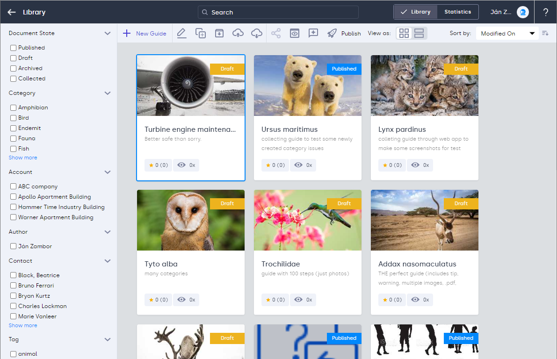Collapse the Category filter section
Image resolution: width=557 pixels, height=359 pixels.
[x=107, y=93]
